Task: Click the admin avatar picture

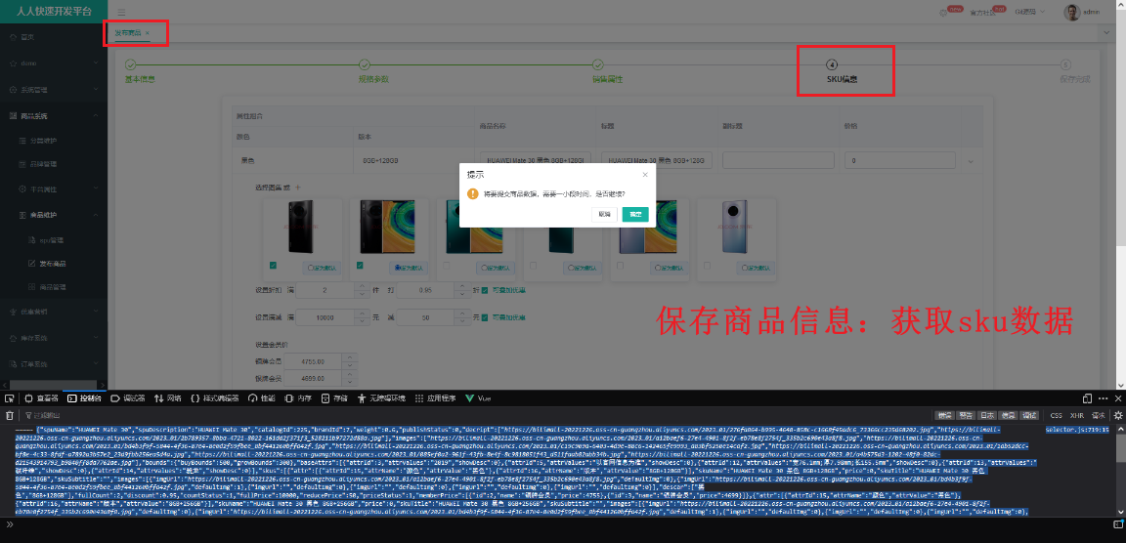Action: (x=1072, y=12)
